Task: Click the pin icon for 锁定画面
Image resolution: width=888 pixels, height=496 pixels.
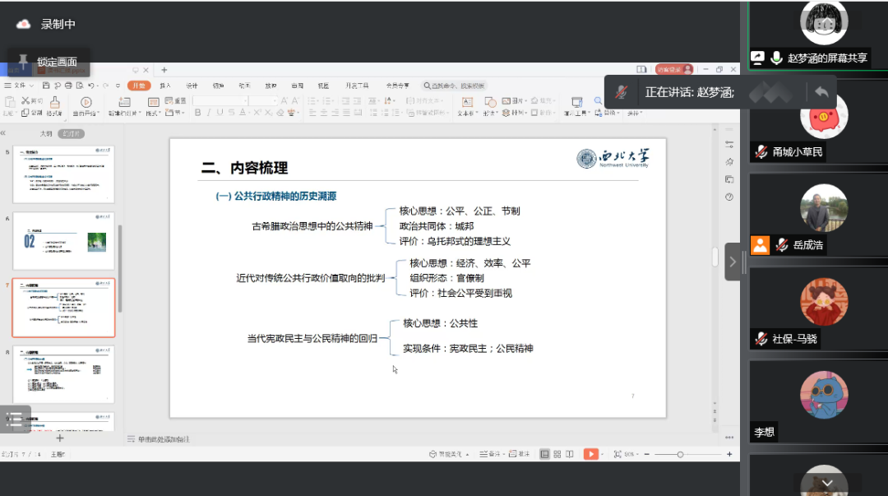Action: coord(23,61)
